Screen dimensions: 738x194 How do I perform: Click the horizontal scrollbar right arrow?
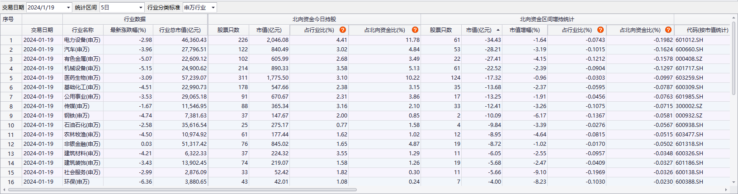[x=727, y=189]
